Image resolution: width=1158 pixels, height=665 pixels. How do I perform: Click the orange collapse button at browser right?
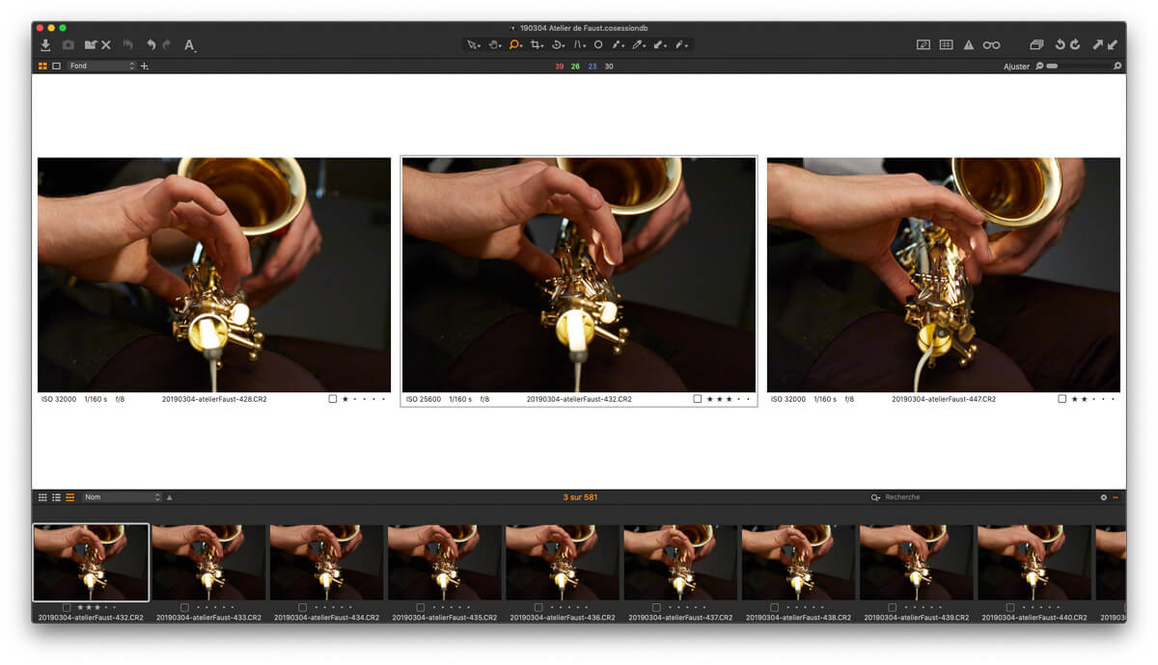tap(1116, 497)
